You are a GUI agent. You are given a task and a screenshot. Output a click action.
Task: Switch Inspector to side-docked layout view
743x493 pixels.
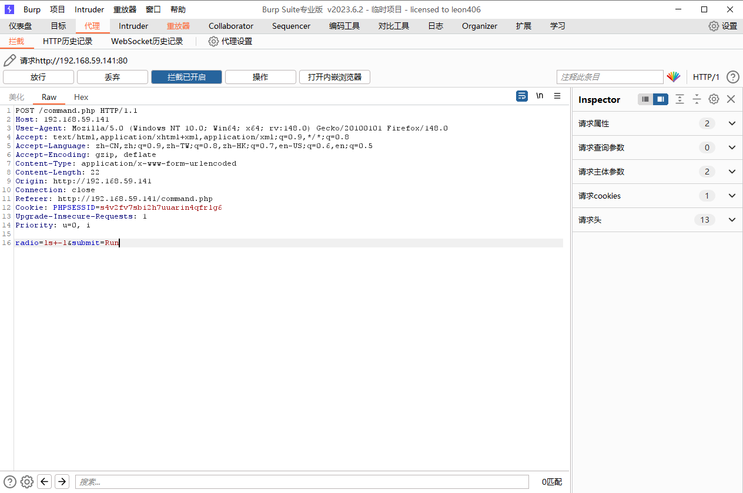(x=661, y=99)
